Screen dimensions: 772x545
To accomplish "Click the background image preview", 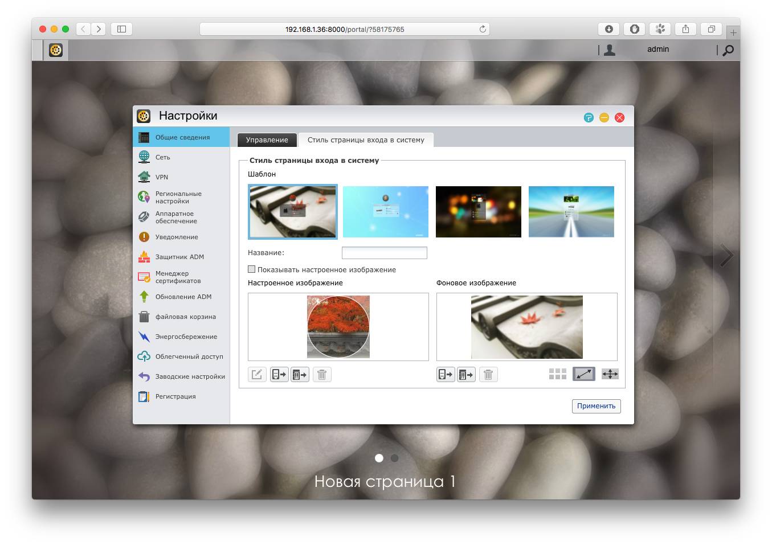I will click(527, 327).
